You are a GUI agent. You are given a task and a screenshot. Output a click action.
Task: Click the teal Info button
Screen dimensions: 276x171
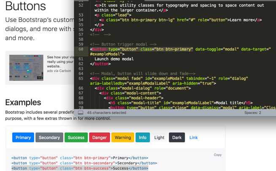click(143, 137)
